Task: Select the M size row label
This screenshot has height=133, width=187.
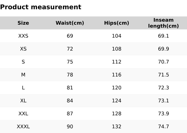Action: tap(23, 75)
